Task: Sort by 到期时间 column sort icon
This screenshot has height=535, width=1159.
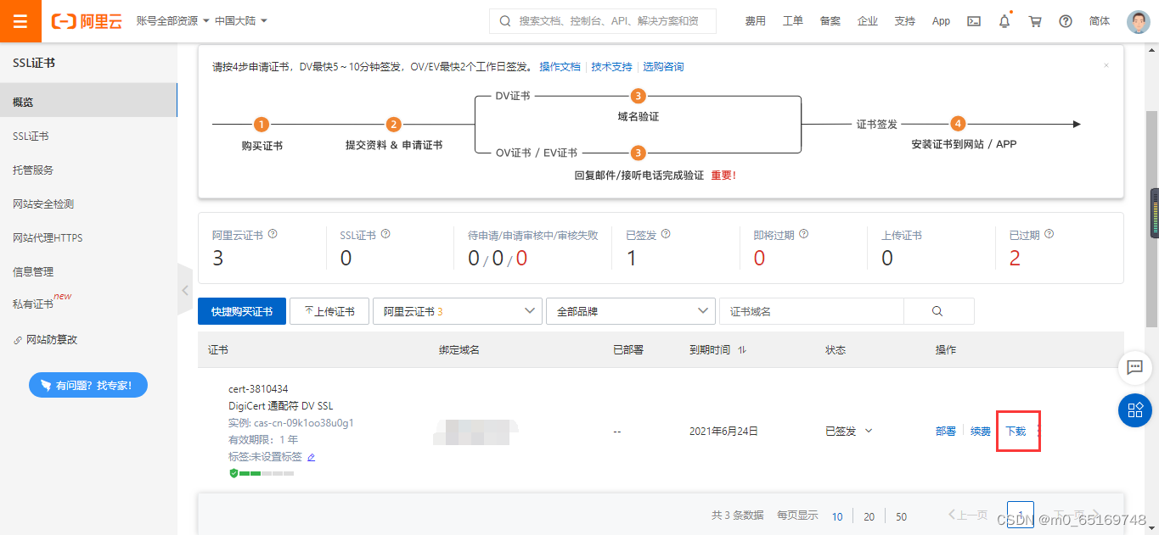Action: point(742,350)
